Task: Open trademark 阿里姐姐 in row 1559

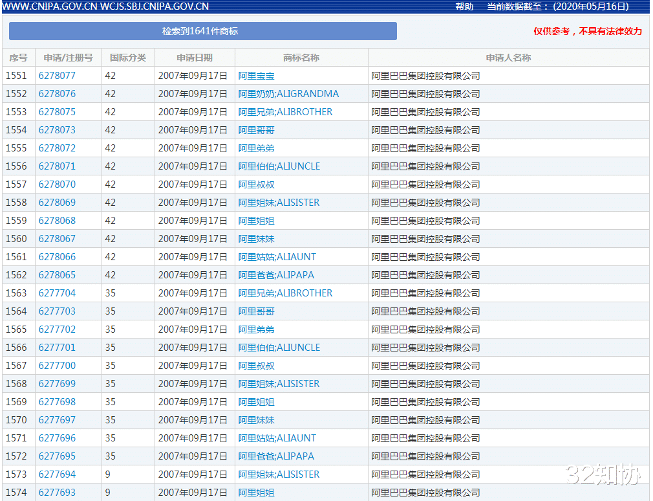Action: [x=256, y=221]
